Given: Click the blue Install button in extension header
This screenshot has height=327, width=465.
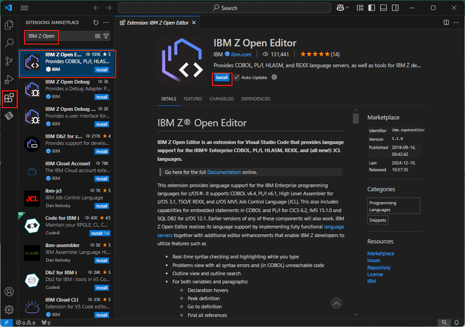Looking at the screenshot, I should tap(222, 78).
